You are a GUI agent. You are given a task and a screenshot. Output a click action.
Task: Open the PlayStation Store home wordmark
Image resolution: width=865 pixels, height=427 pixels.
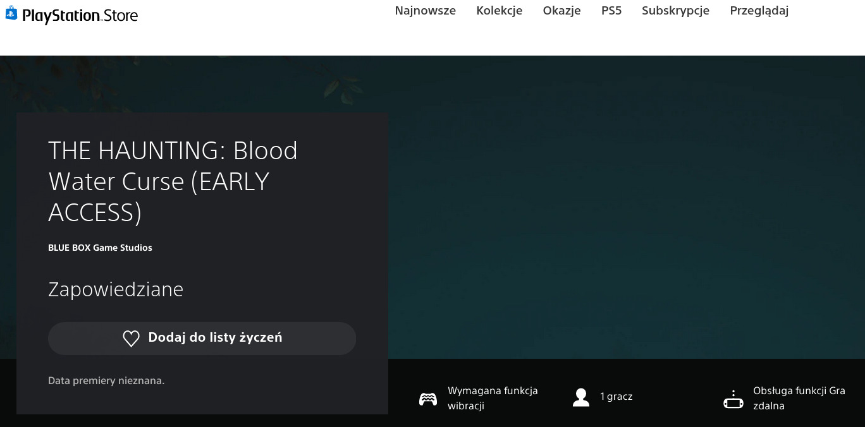pyautogui.click(x=80, y=16)
